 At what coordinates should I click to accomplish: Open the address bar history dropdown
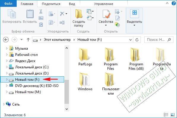[130, 40]
